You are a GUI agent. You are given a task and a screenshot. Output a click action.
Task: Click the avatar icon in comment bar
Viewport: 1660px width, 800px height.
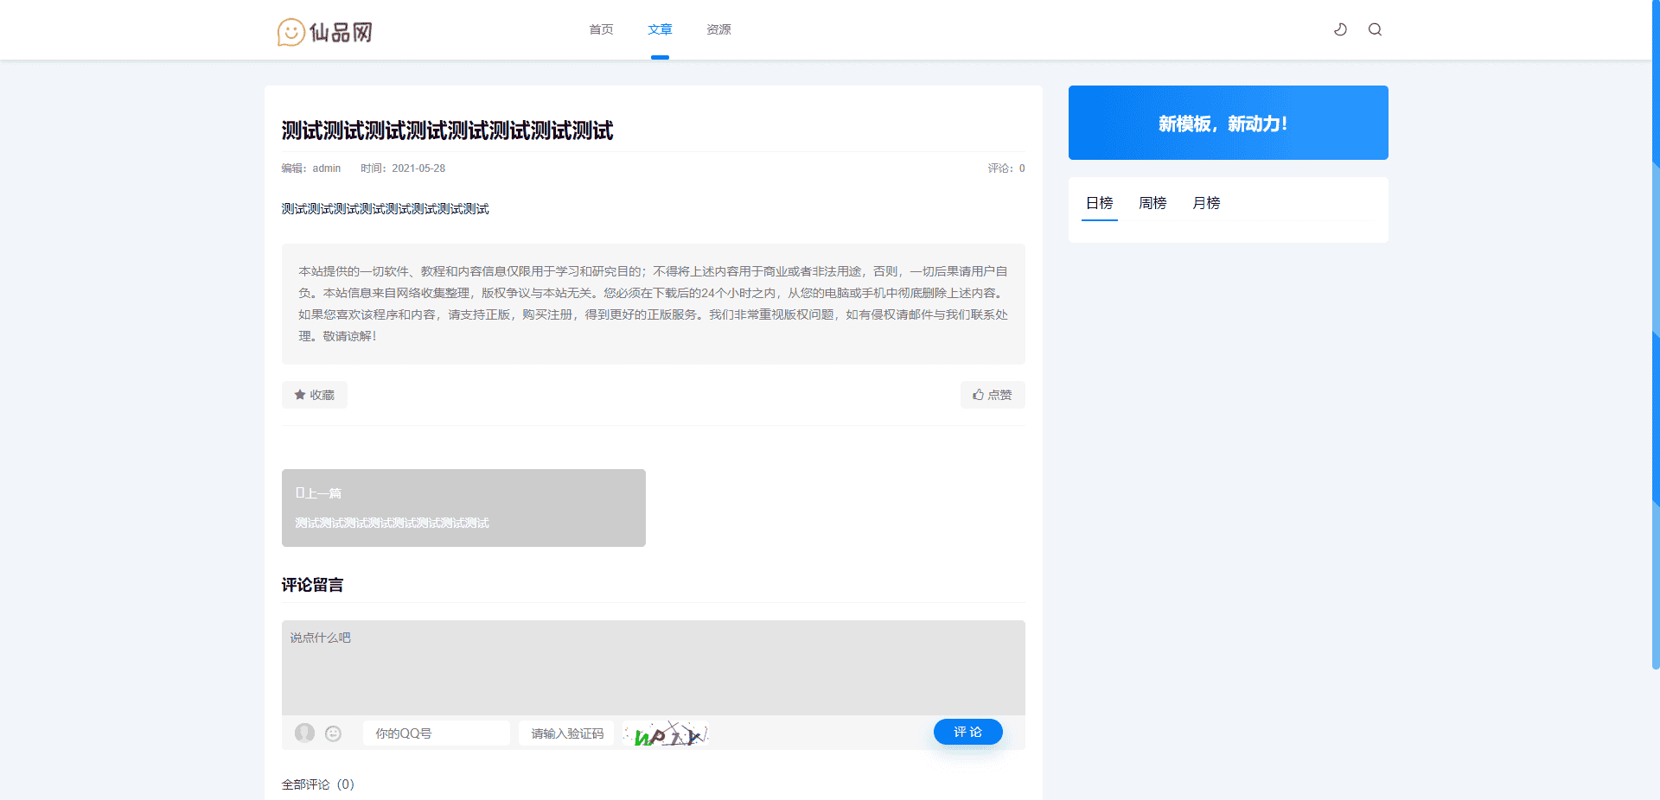coord(304,733)
